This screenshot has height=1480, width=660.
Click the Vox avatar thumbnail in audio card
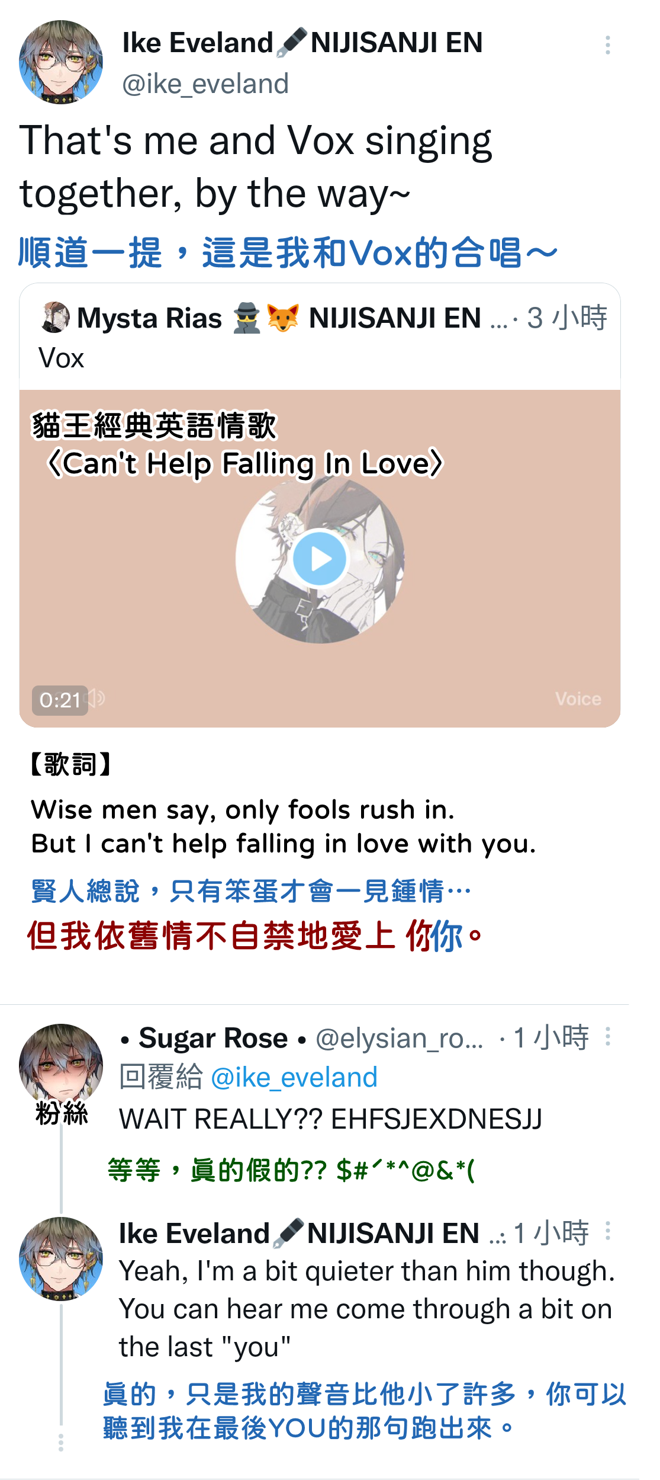click(320, 559)
